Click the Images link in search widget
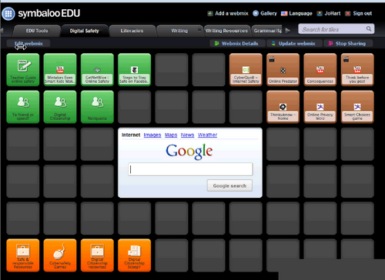 coord(152,135)
